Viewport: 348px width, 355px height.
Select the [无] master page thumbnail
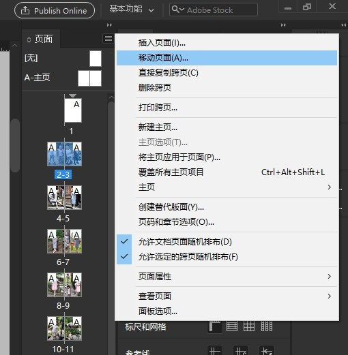tap(96, 59)
